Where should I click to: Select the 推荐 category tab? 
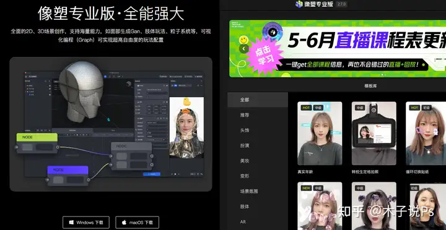[x=258, y=115]
